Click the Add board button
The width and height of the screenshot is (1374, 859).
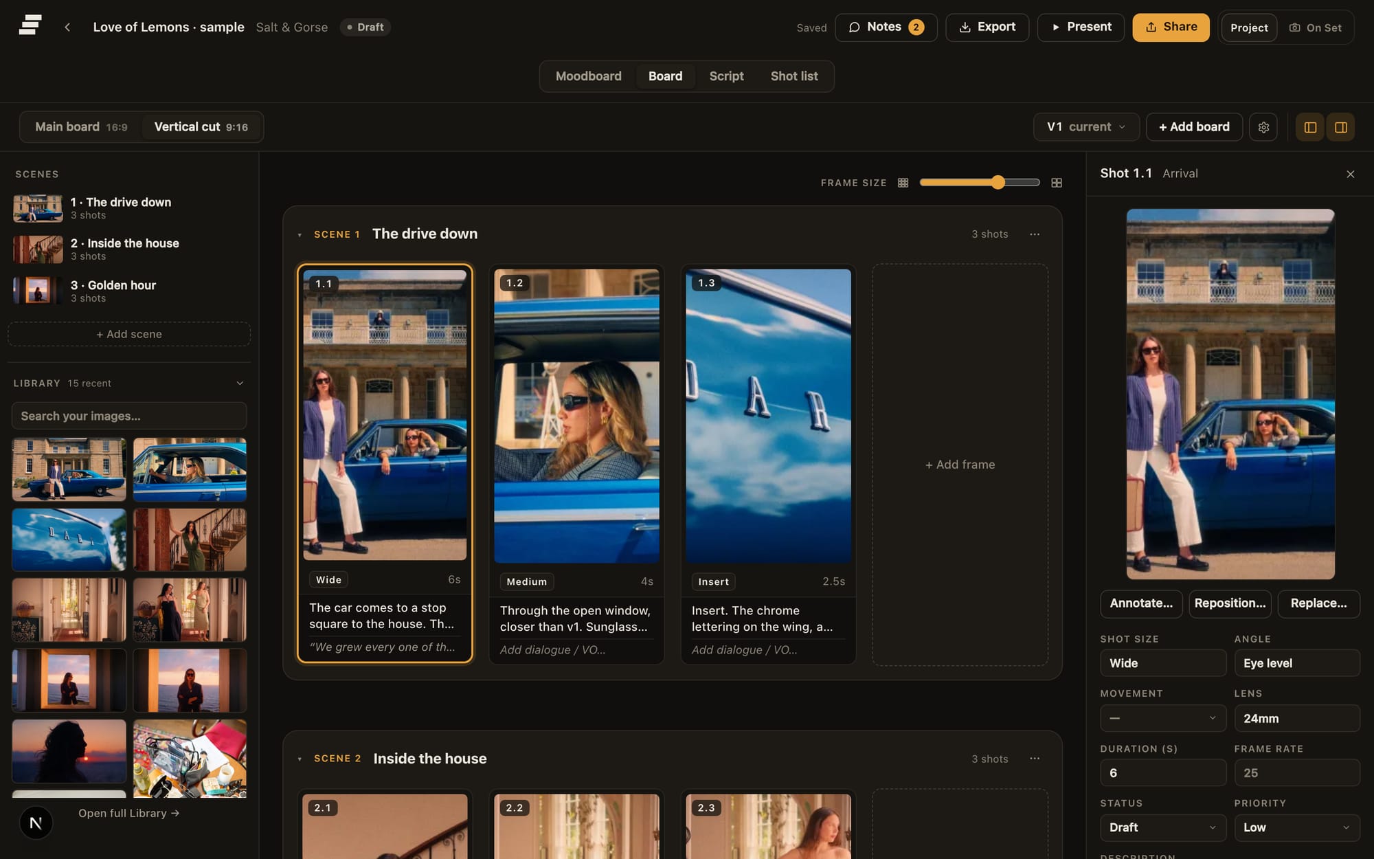pos(1194,127)
